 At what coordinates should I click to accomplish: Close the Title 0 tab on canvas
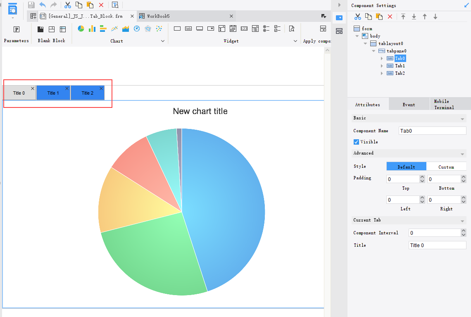33,88
